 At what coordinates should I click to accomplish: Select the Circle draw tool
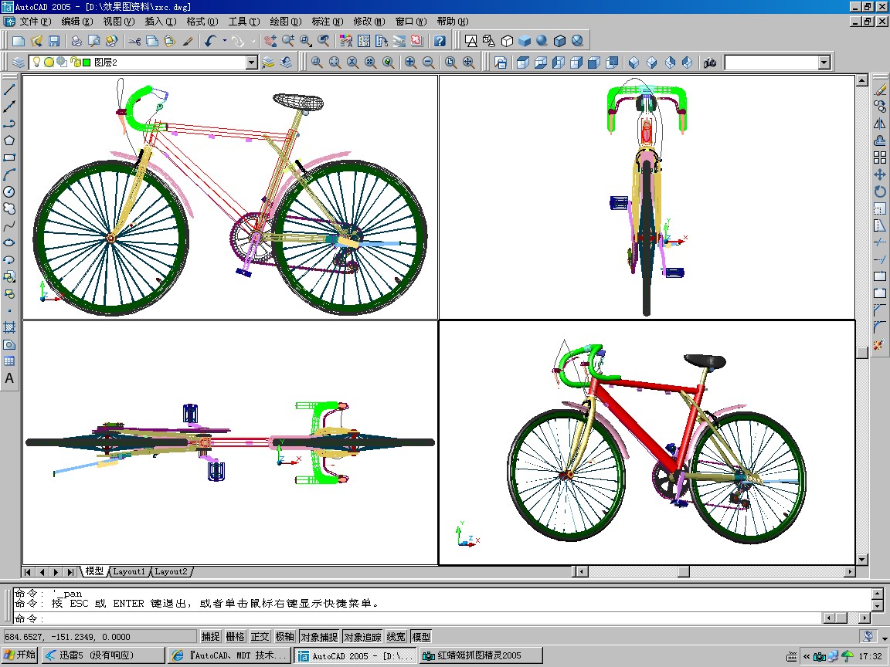click(x=9, y=191)
